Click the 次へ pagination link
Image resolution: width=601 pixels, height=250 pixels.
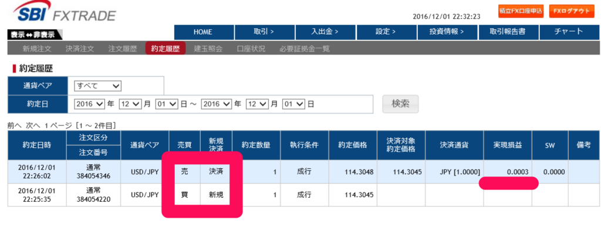pyautogui.click(x=33, y=126)
